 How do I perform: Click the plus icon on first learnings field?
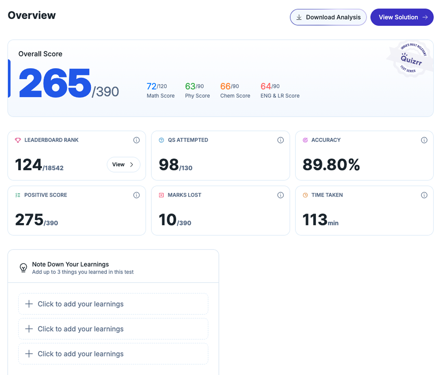[28, 304]
